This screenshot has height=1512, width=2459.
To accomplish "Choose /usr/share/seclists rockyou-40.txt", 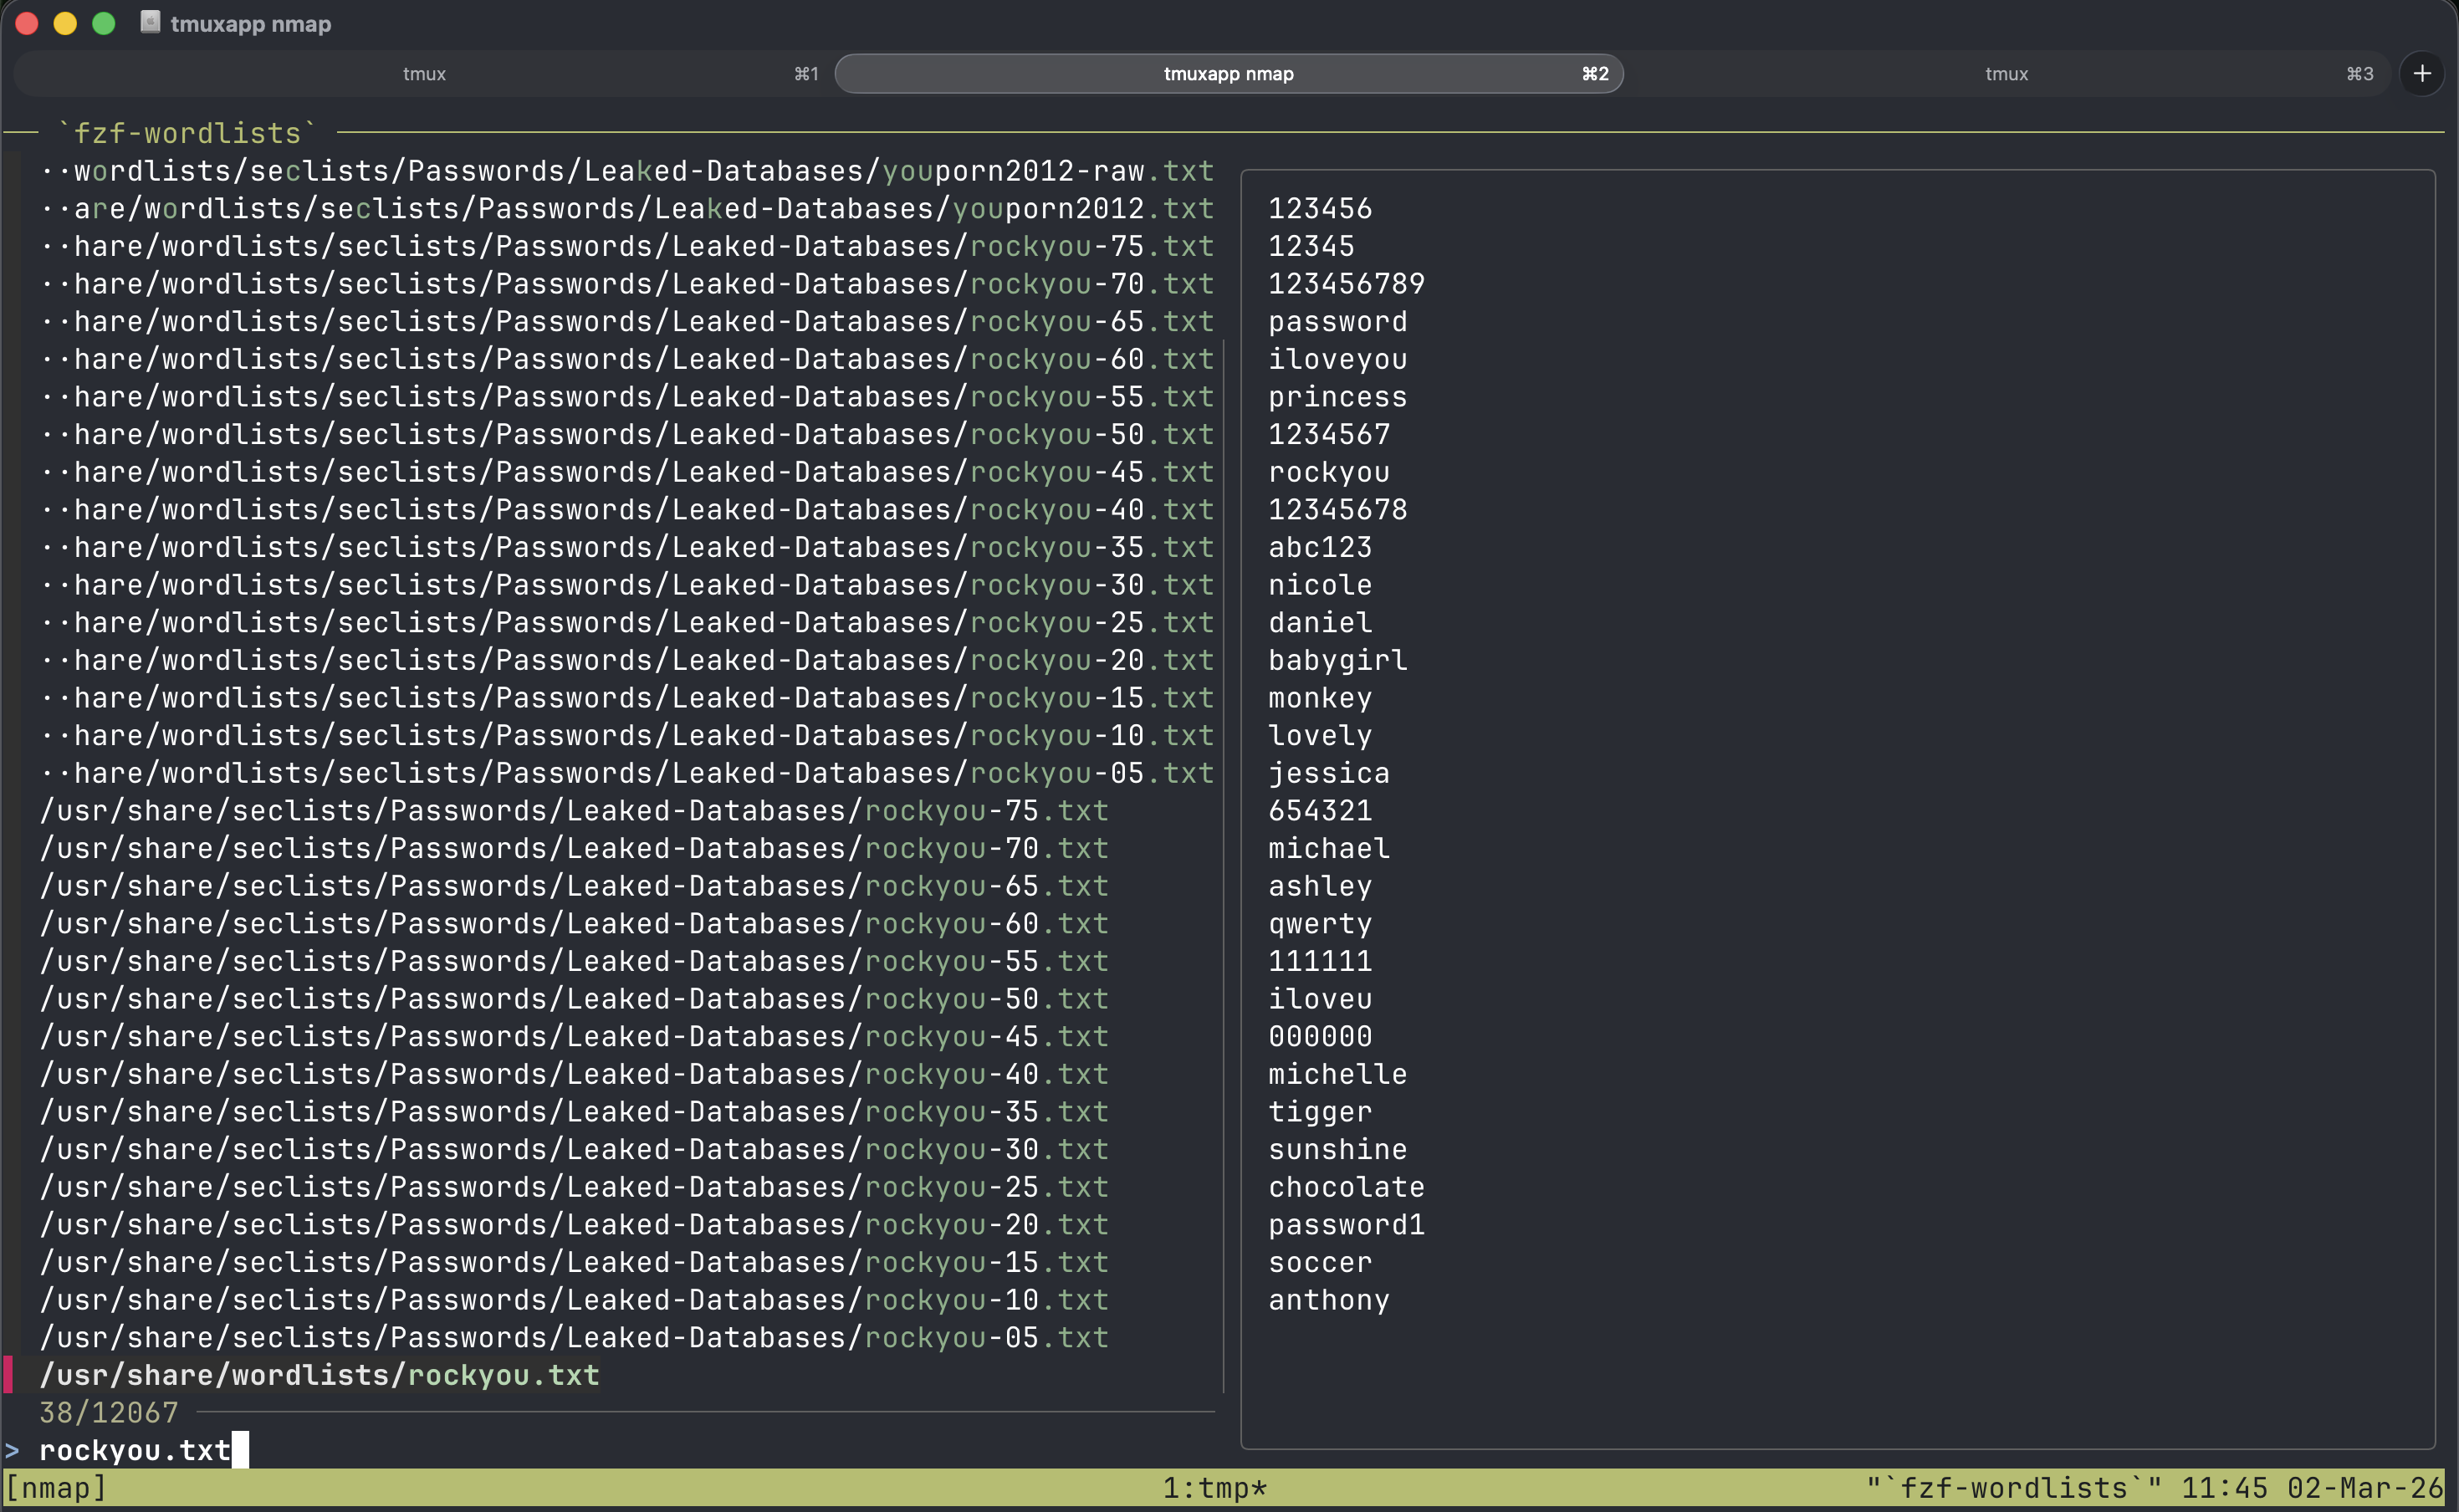I will [574, 1075].
